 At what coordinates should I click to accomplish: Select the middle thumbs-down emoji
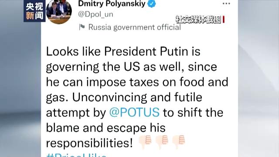click(x=162, y=141)
